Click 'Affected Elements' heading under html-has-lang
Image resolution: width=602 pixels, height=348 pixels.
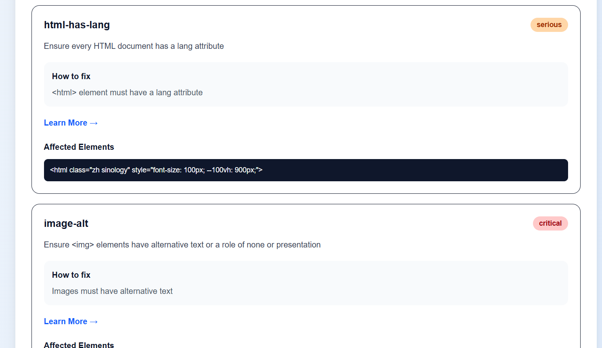[x=79, y=147]
